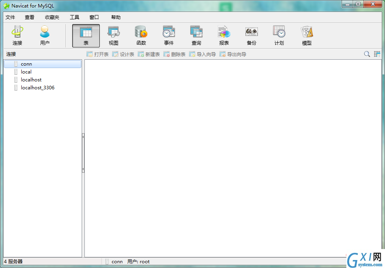Toggle the grid view mode icon

pyautogui.click(x=377, y=54)
